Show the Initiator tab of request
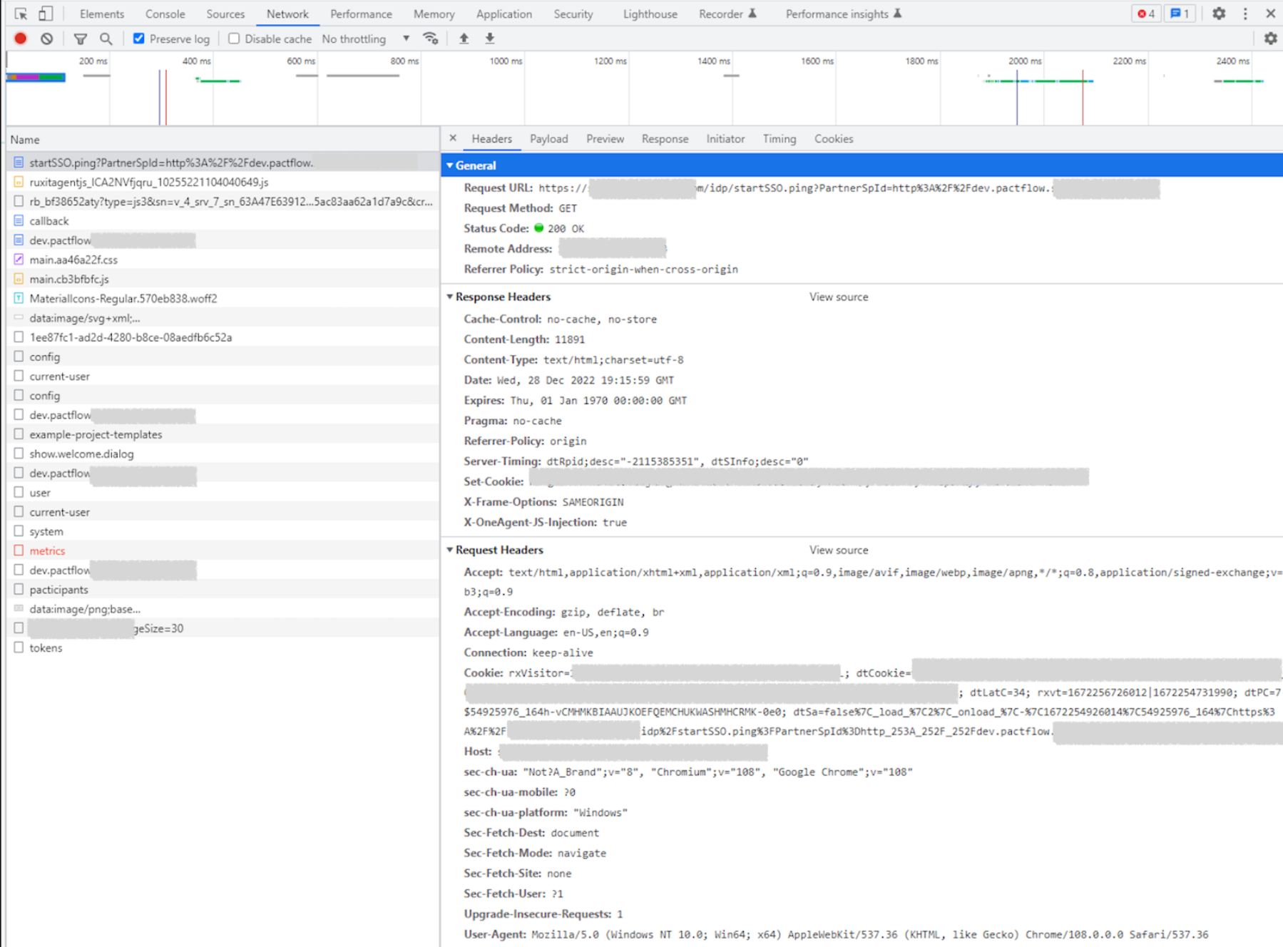Screen dimensions: 1283x947 click(725, 139)
